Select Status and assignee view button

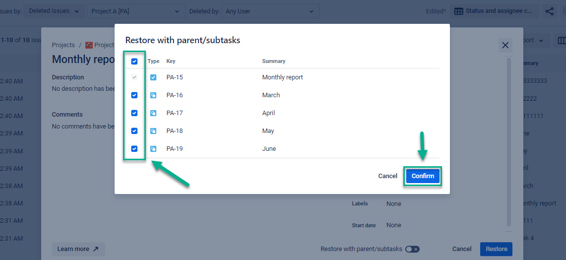click(x=494, y=11)
